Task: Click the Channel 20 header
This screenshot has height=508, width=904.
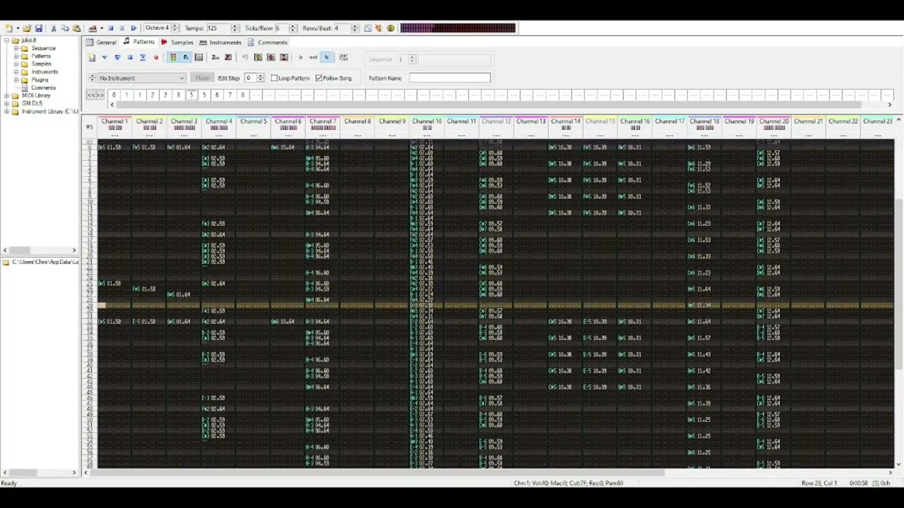Action: pos(773,124)
